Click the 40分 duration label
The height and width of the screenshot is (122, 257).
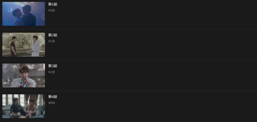pyautogui.click(x=51, y=103)
